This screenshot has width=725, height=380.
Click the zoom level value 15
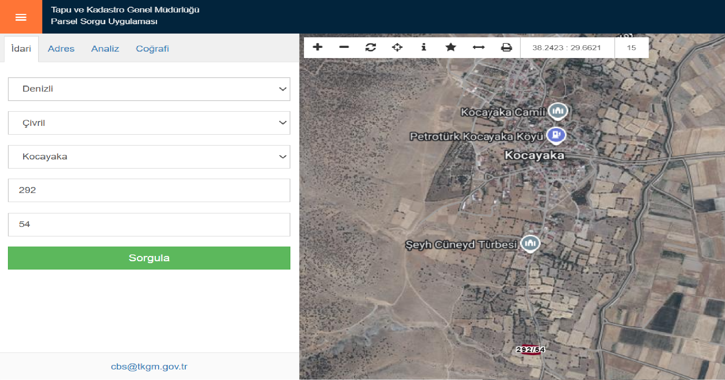coord(631,47)
